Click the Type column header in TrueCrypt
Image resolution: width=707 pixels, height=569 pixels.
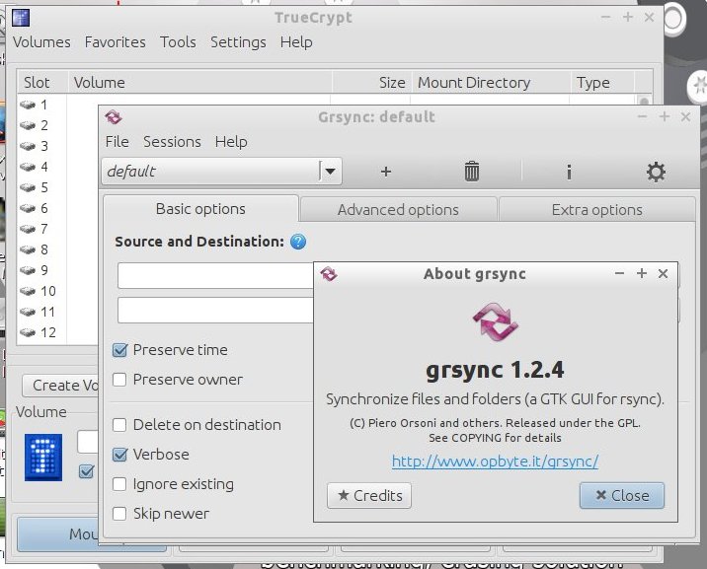[602, 83]
